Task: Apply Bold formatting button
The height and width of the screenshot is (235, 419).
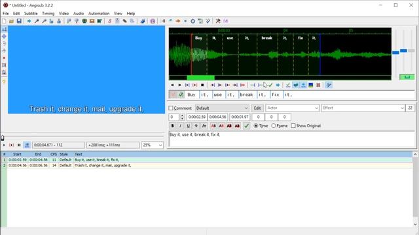Action: [172, 126]
